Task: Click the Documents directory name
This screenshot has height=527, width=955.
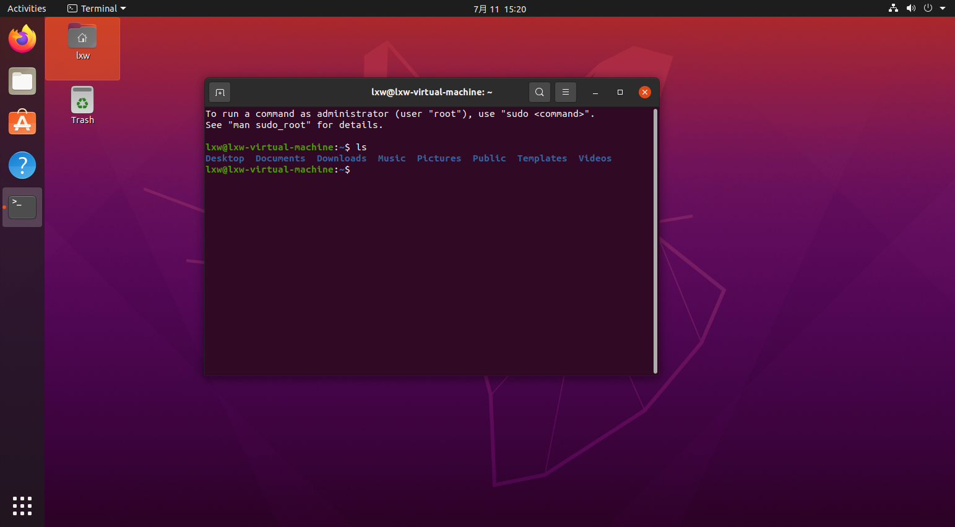Action: [280, 158]
